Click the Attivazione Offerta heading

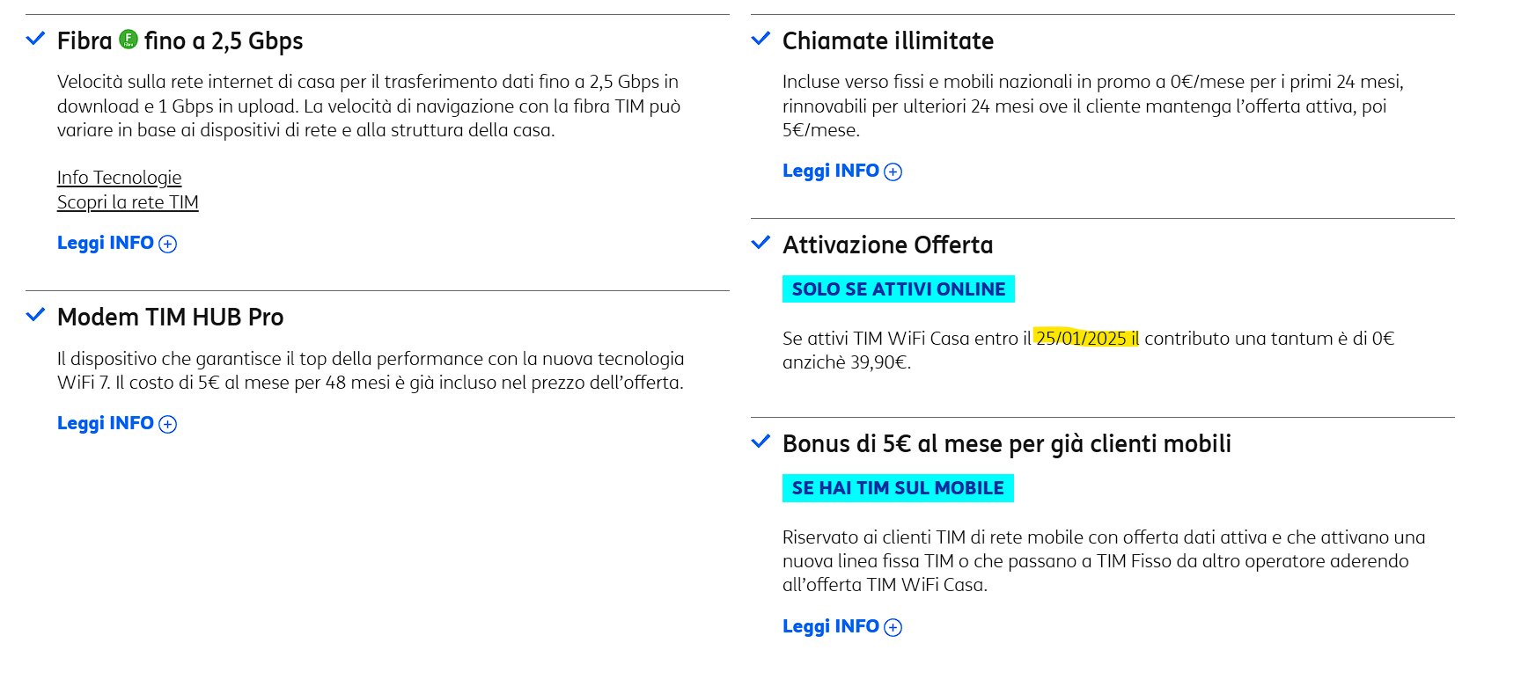click(x=888, y=245)
